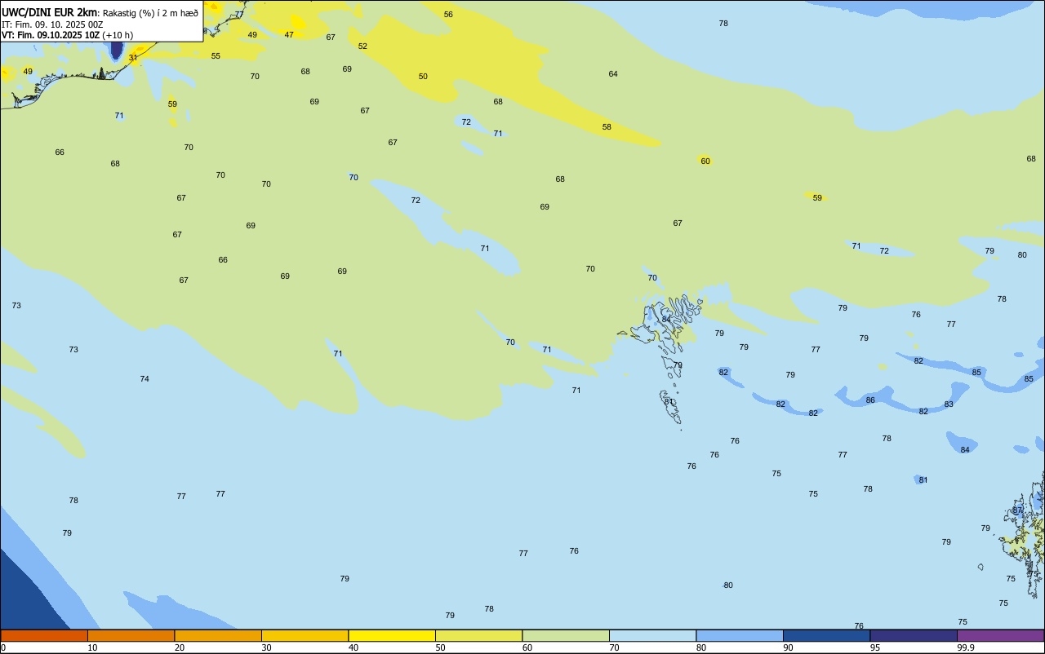Click the 0–10 dark orange legend swatch
The height and width of the screenshot is (654, 1045).
44,635
